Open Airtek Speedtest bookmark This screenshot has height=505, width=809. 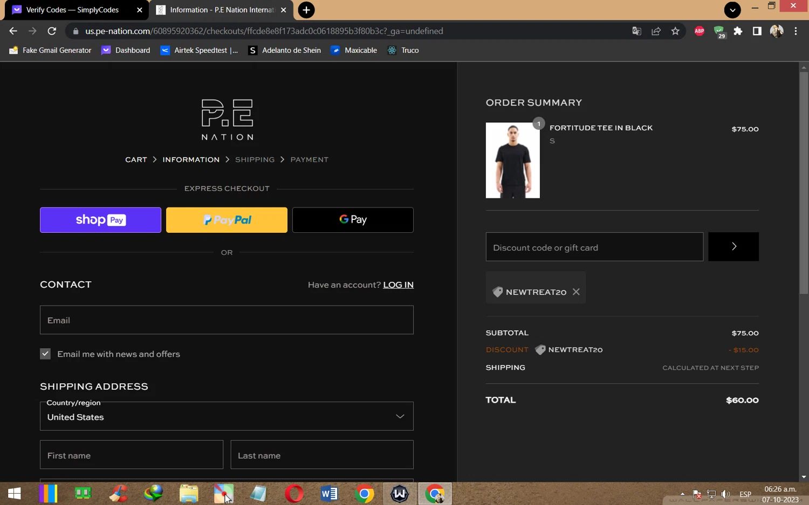point(199,50)
